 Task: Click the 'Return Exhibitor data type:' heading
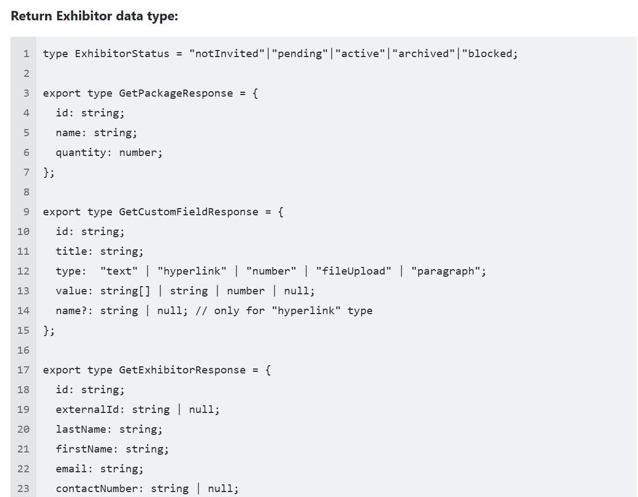click(95, 16)
